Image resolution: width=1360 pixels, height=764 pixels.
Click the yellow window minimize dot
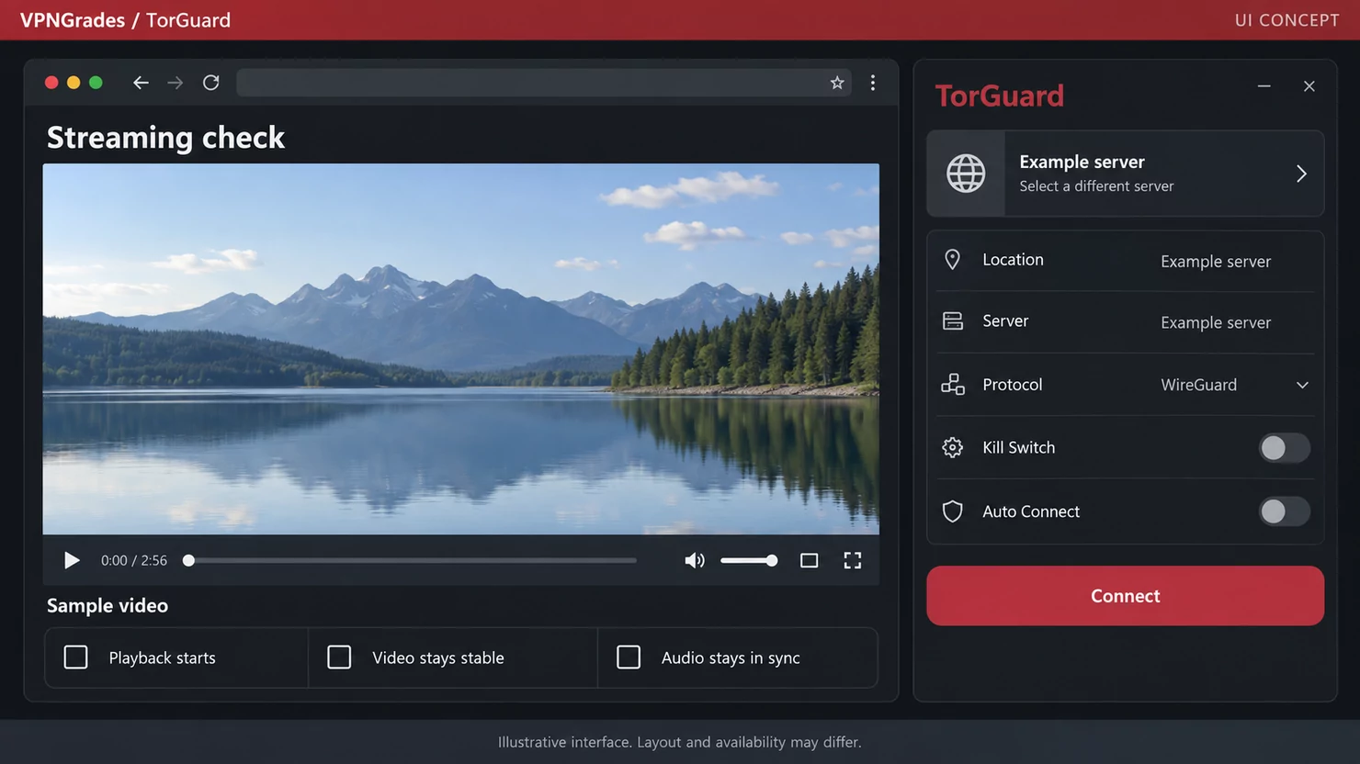[x=74, y=83]
